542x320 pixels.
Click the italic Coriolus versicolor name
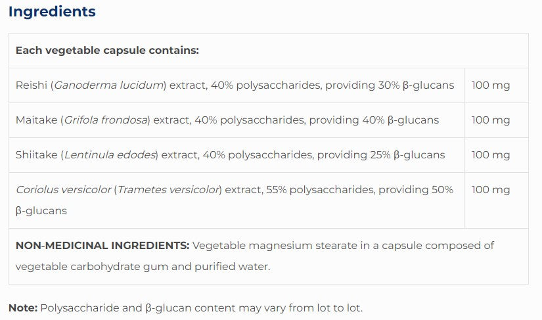click(63, 190)
